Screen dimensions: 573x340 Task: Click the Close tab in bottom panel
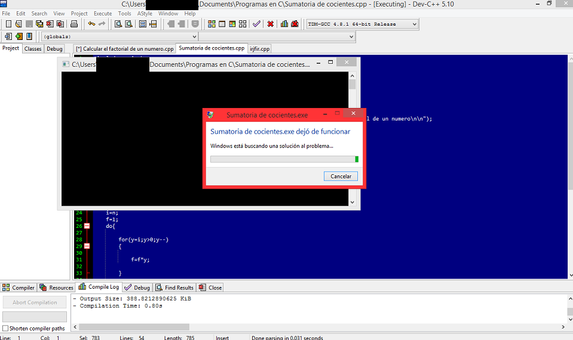(x=210, y=288)
